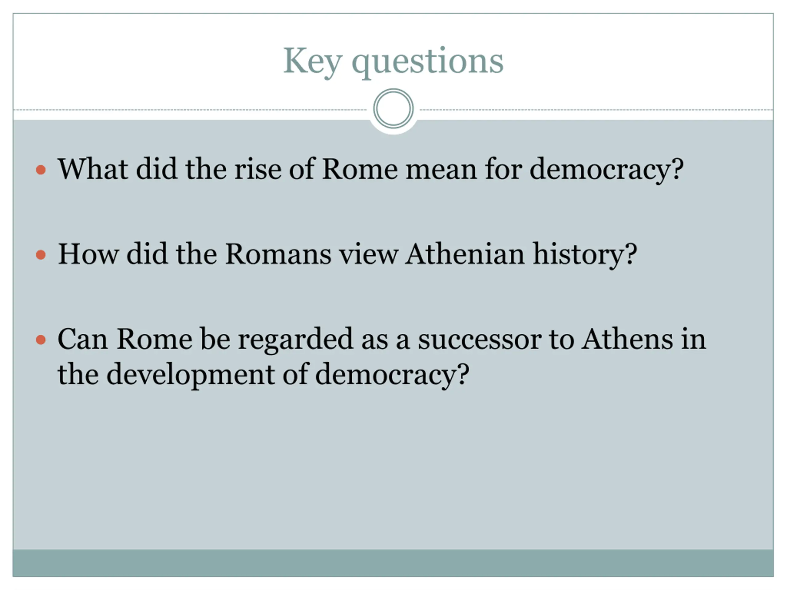
Task: Select the orange bullet before 'What did the rise'
Action: tap(41, 170)
